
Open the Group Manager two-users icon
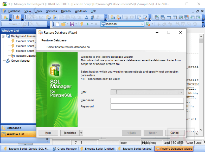(x=93, y=17)
